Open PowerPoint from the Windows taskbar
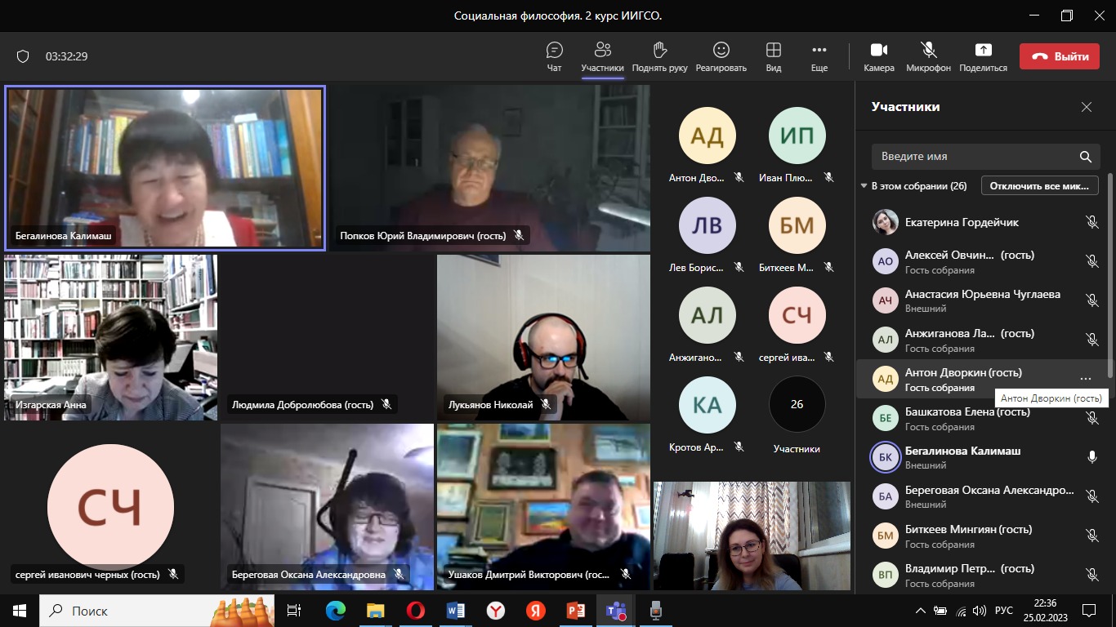 pos(575,610)
